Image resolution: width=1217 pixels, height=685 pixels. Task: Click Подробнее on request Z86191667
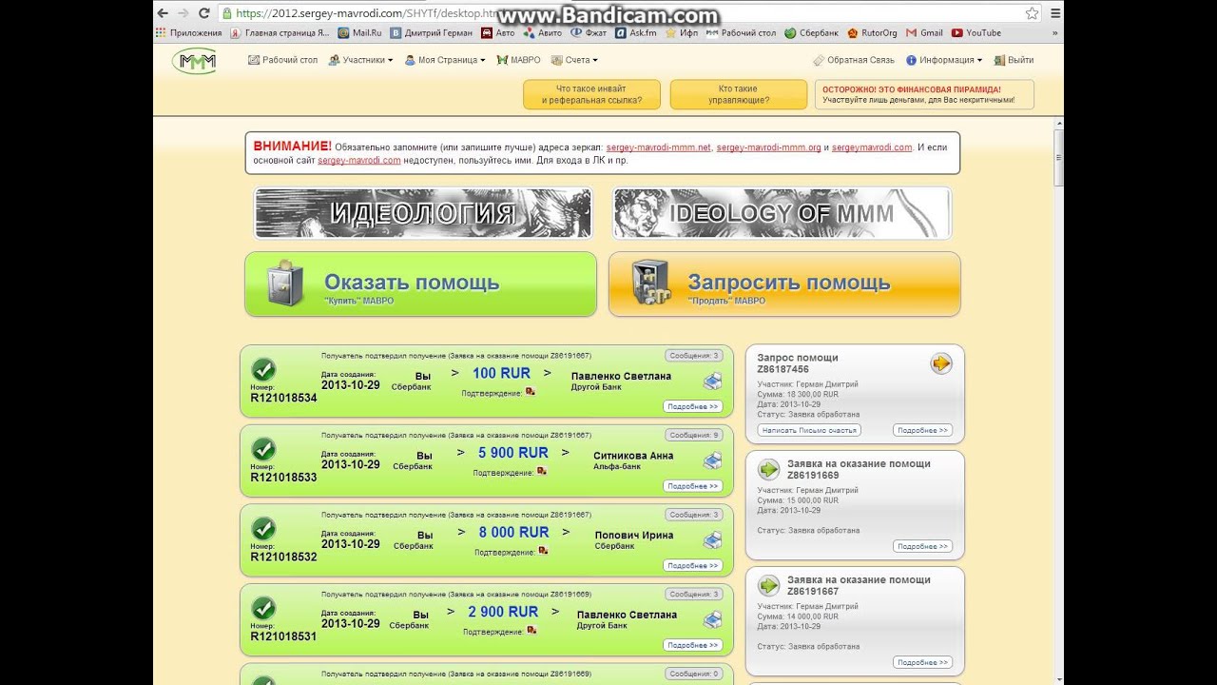click(x=922, y=662)
